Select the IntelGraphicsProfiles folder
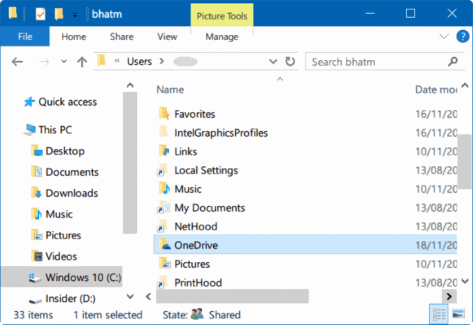 (221, 133)
